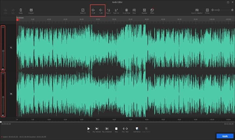Decrease volume with -1 dB button
This screenshot has width=235, height=140.
coord(101,10)
